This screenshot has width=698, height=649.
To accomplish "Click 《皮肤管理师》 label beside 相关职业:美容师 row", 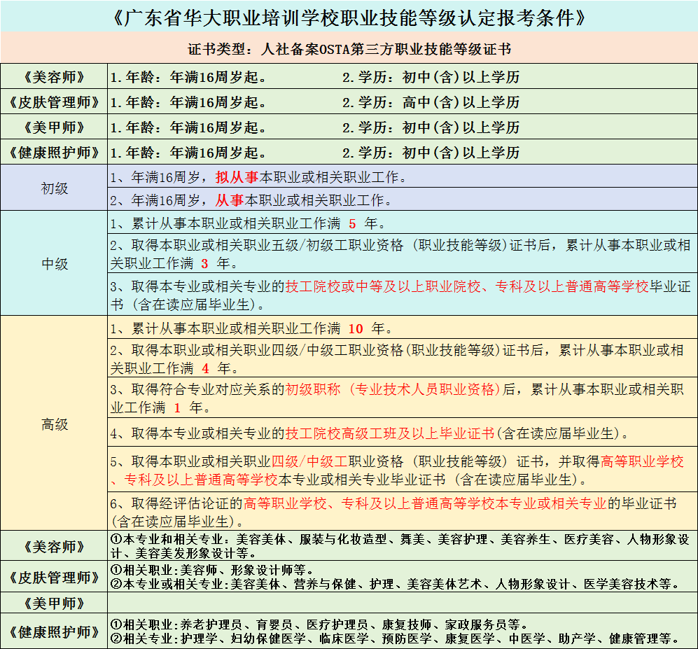I will 54,578.
